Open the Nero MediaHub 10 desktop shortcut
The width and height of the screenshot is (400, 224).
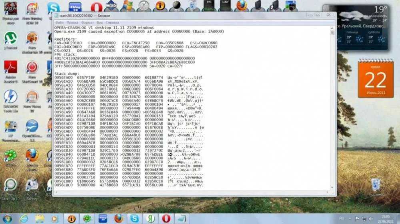[x=32, y=42]
